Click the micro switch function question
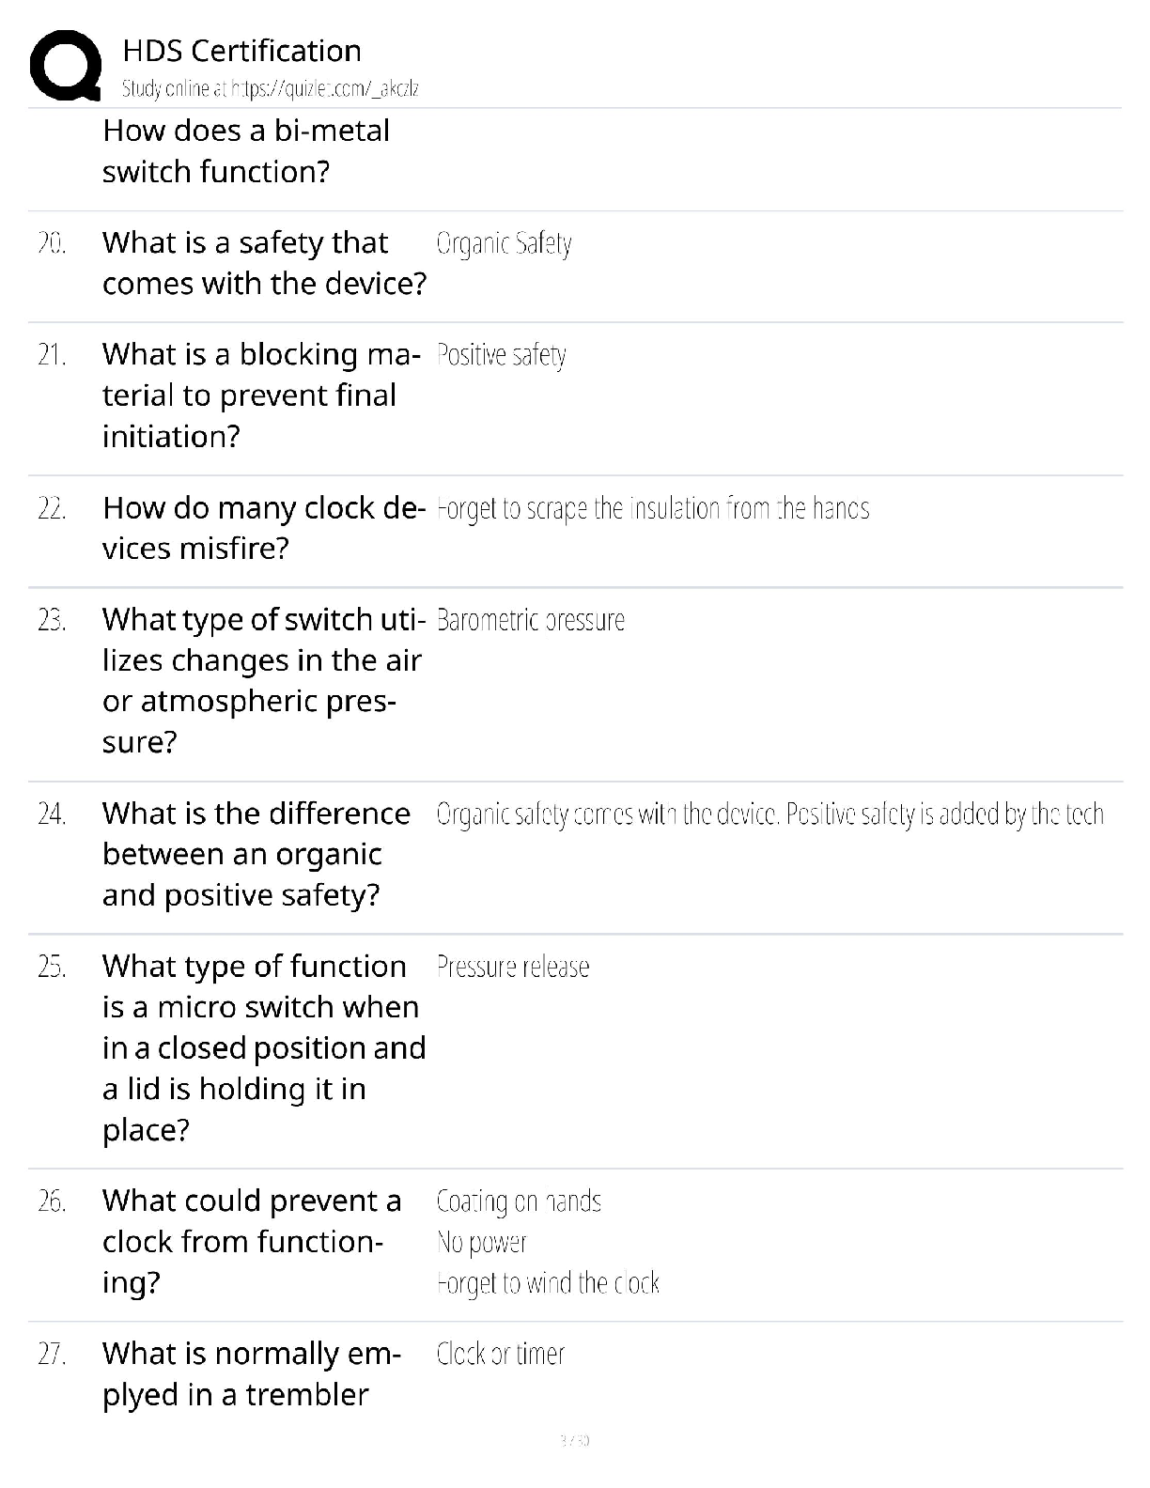Image resolution: width=1150 pixels, height=1488 pixels. [264, 1047]
